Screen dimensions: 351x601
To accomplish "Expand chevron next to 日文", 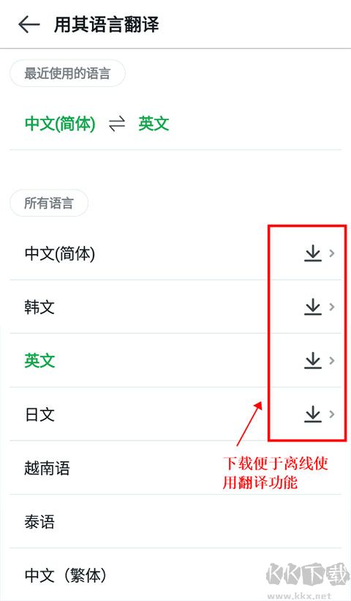I will point(332,414).
